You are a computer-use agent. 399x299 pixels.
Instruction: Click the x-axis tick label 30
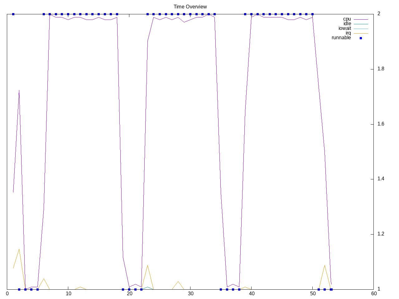(191, 293)
